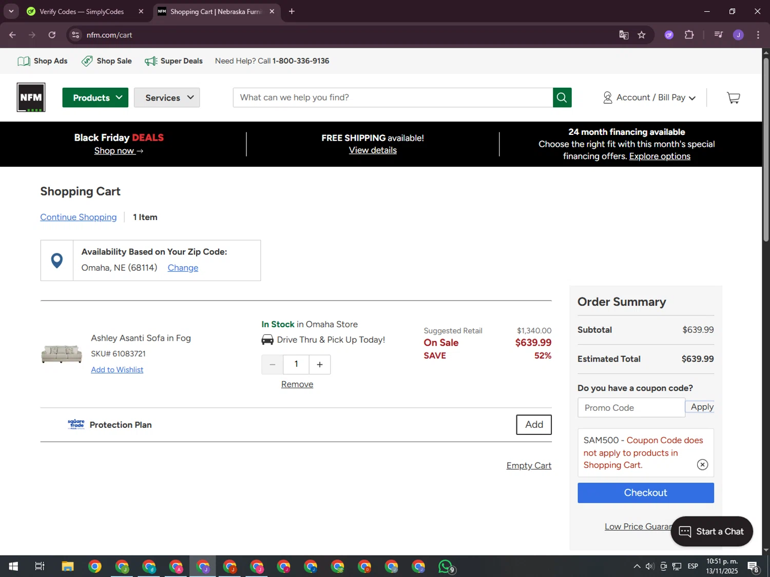Add the Protection Plan
770x577 pixels.
(534, 425)
